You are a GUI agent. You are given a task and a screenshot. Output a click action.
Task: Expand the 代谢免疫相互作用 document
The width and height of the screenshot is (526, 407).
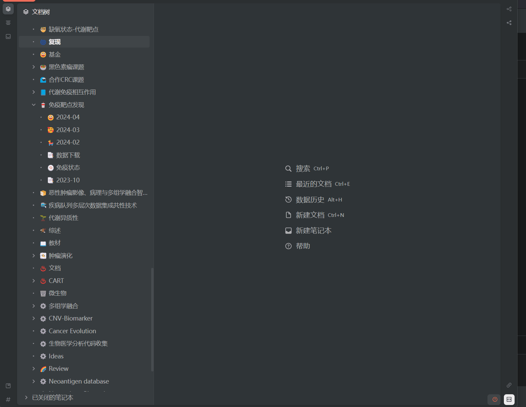point(34,92)
